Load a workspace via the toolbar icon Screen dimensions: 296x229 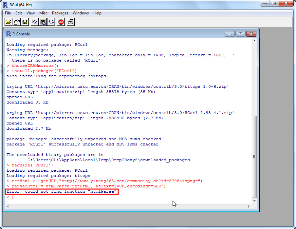[x=16, y=22]
